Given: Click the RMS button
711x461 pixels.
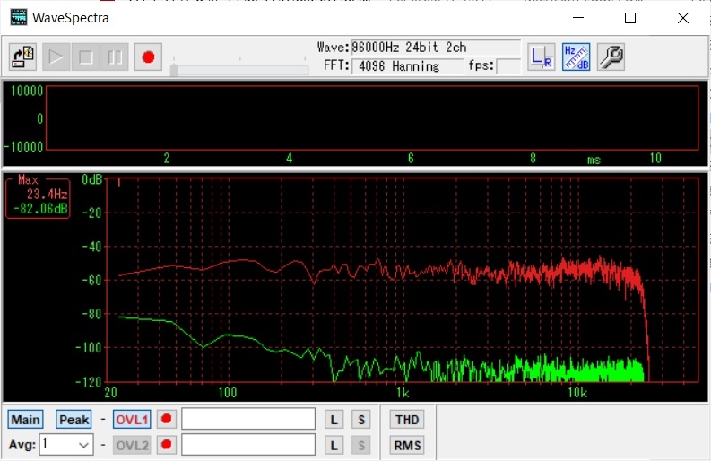Looking at the screenshot, I should point(406,445).
